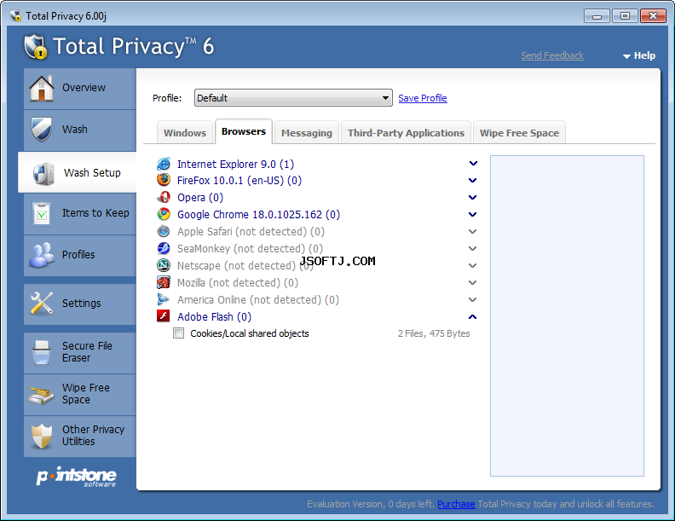Click the Wash Setup icon
This screenshot has width=675, height=521.
(43, 173)
